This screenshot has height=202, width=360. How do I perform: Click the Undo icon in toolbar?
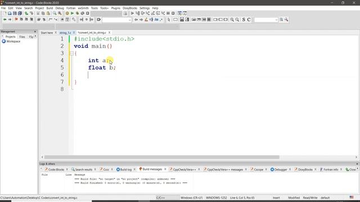[26, 13]
